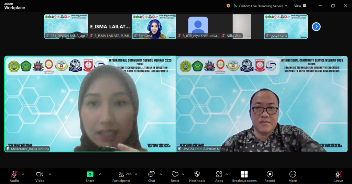
Task: Expand the Share options caret
Action: [x=100, y=174]
